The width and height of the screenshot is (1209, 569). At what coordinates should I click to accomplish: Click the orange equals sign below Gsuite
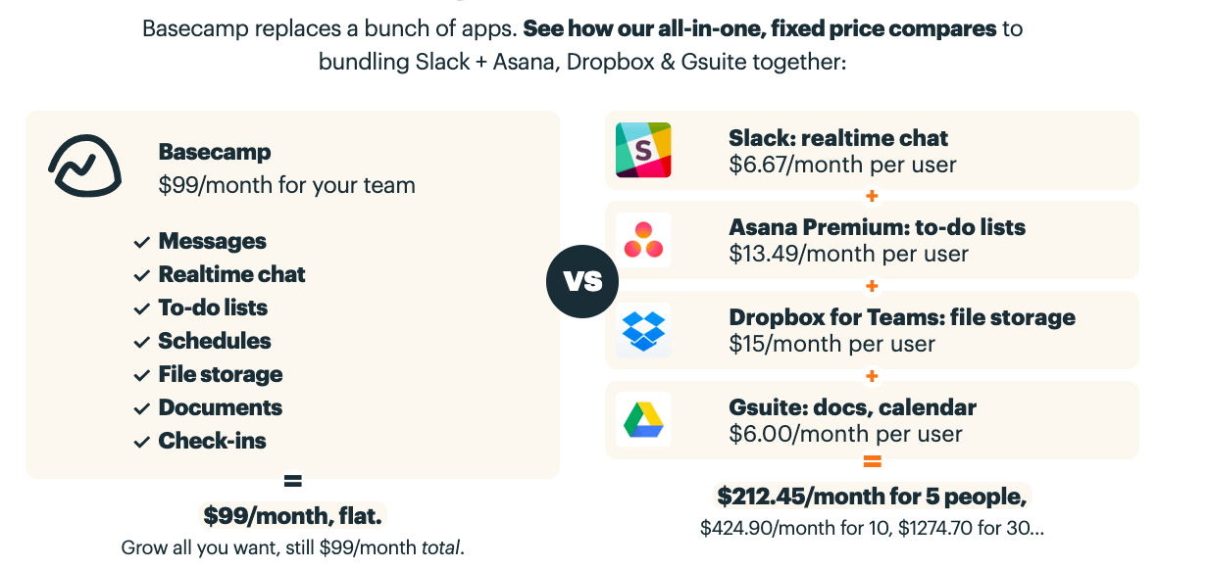click(872, 461)
